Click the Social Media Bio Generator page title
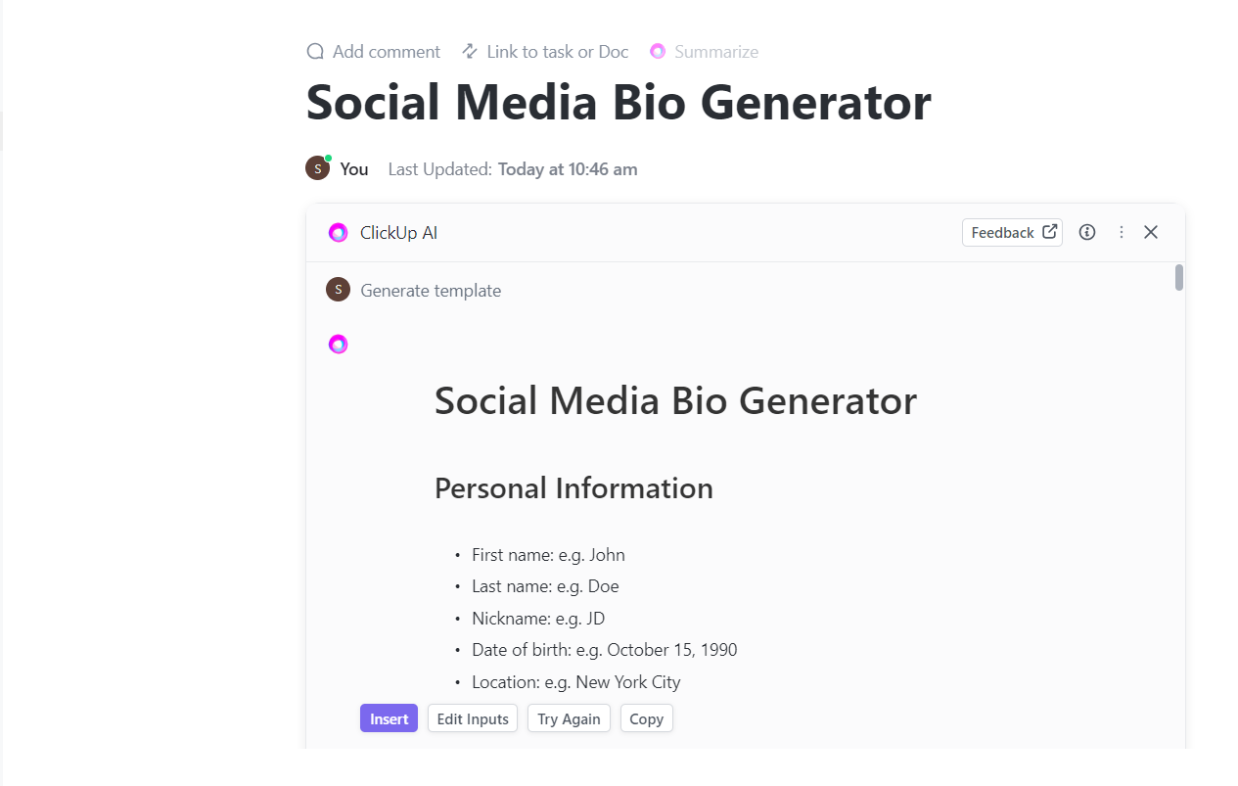The width and height of the screenshot is (1238, 786). pos(619,102)
